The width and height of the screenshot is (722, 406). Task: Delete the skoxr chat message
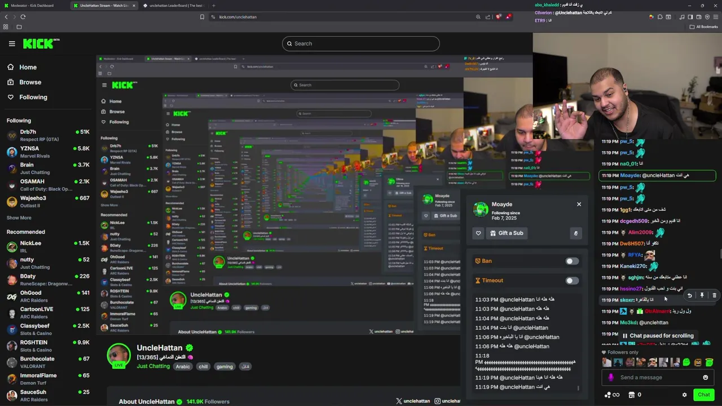click(x=714, y=295)
